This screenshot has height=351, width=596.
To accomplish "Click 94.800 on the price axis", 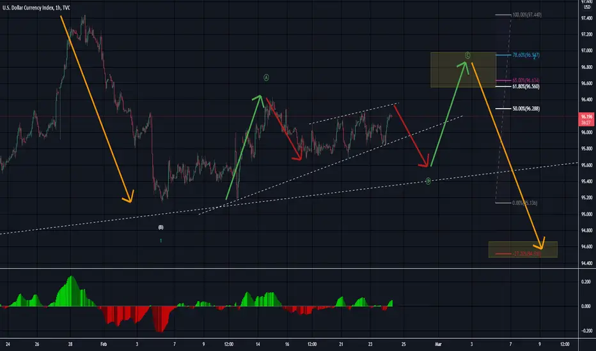I will (586, 230).
